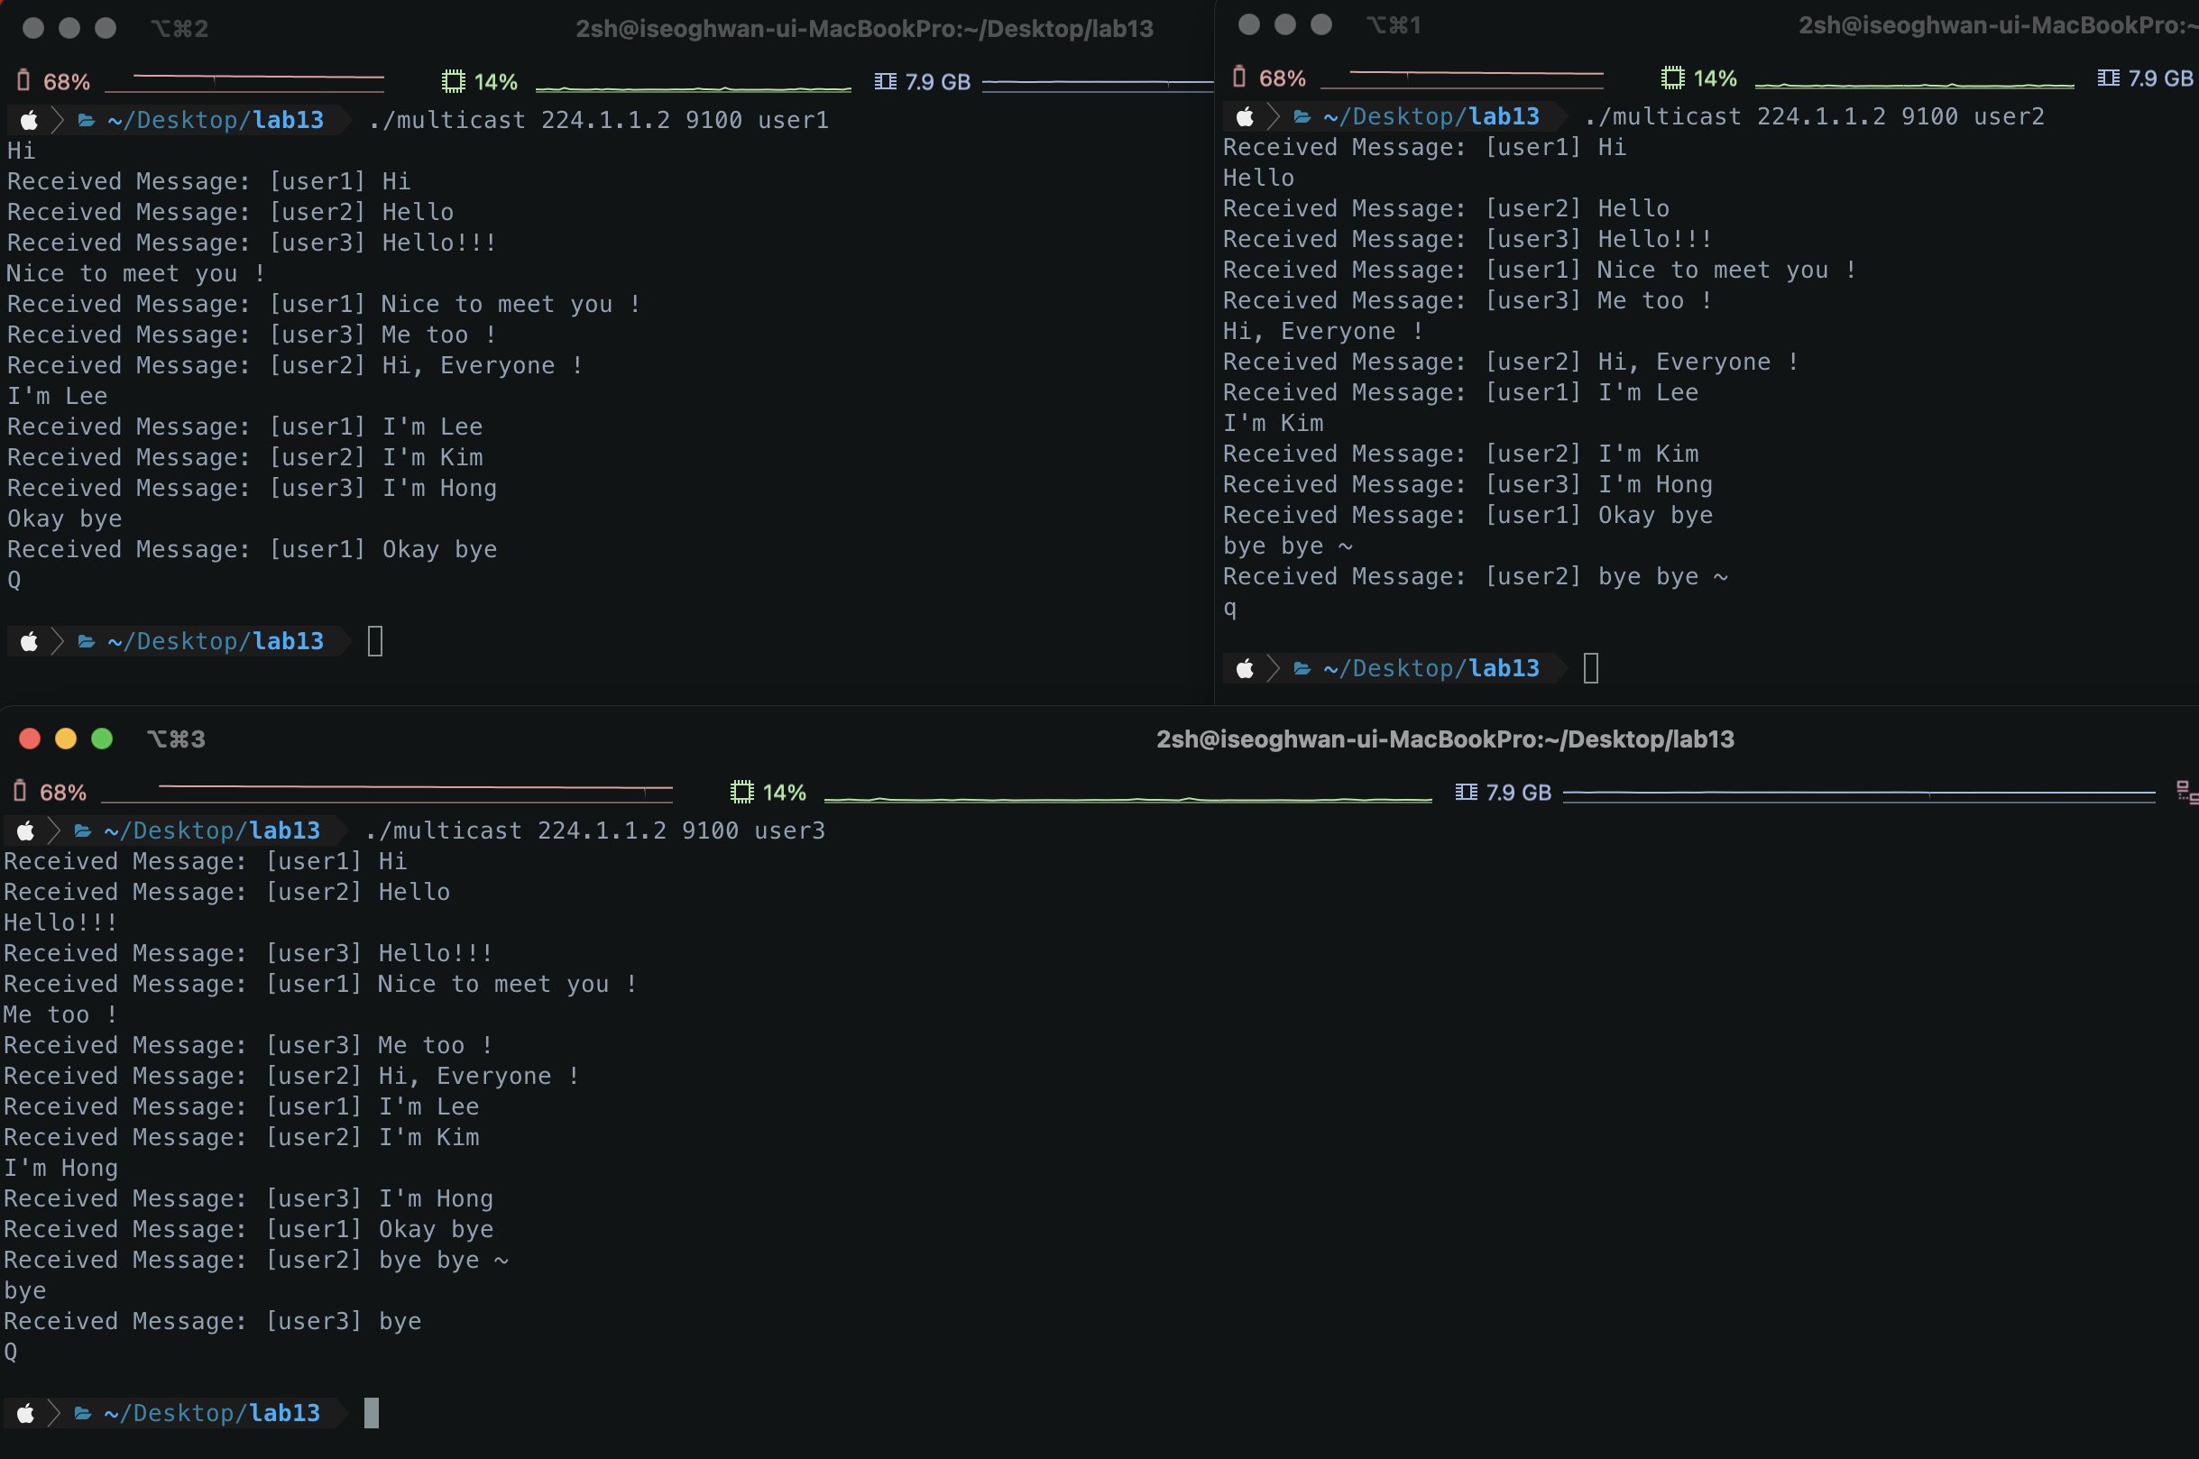Click battery icon in top-right pane status bar
The width and height of the screenshot is (2199, 1459).
tap(1238, 78)
